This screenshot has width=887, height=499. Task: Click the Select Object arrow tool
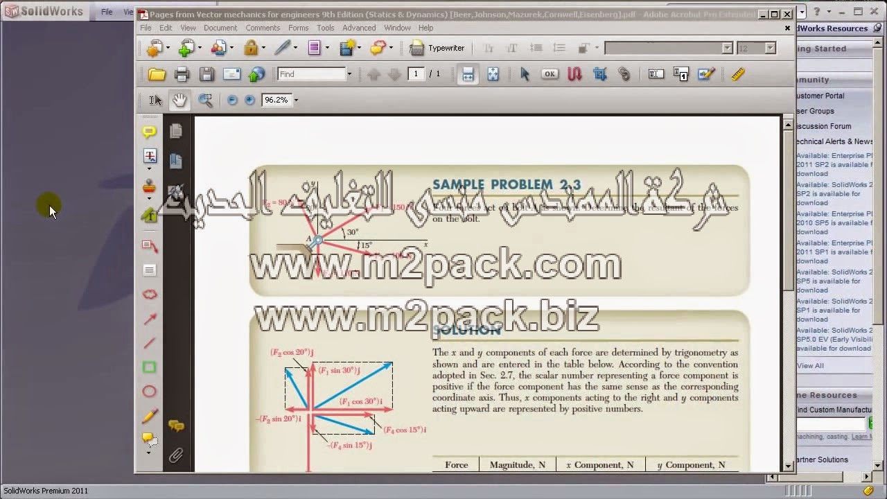coord(525,74)
